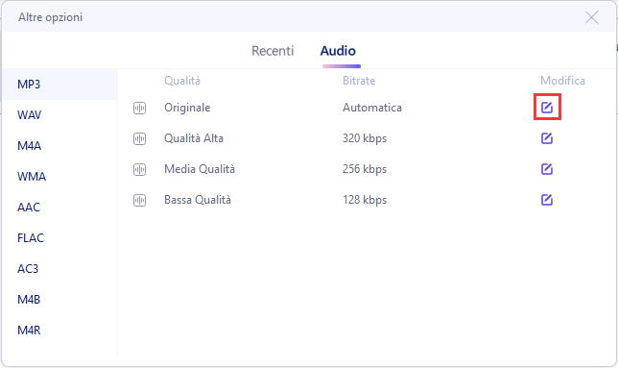This screenshot has height=368, width=618.
Task: Select MP3 format in the sidebar
Action: tap(59, 84)
